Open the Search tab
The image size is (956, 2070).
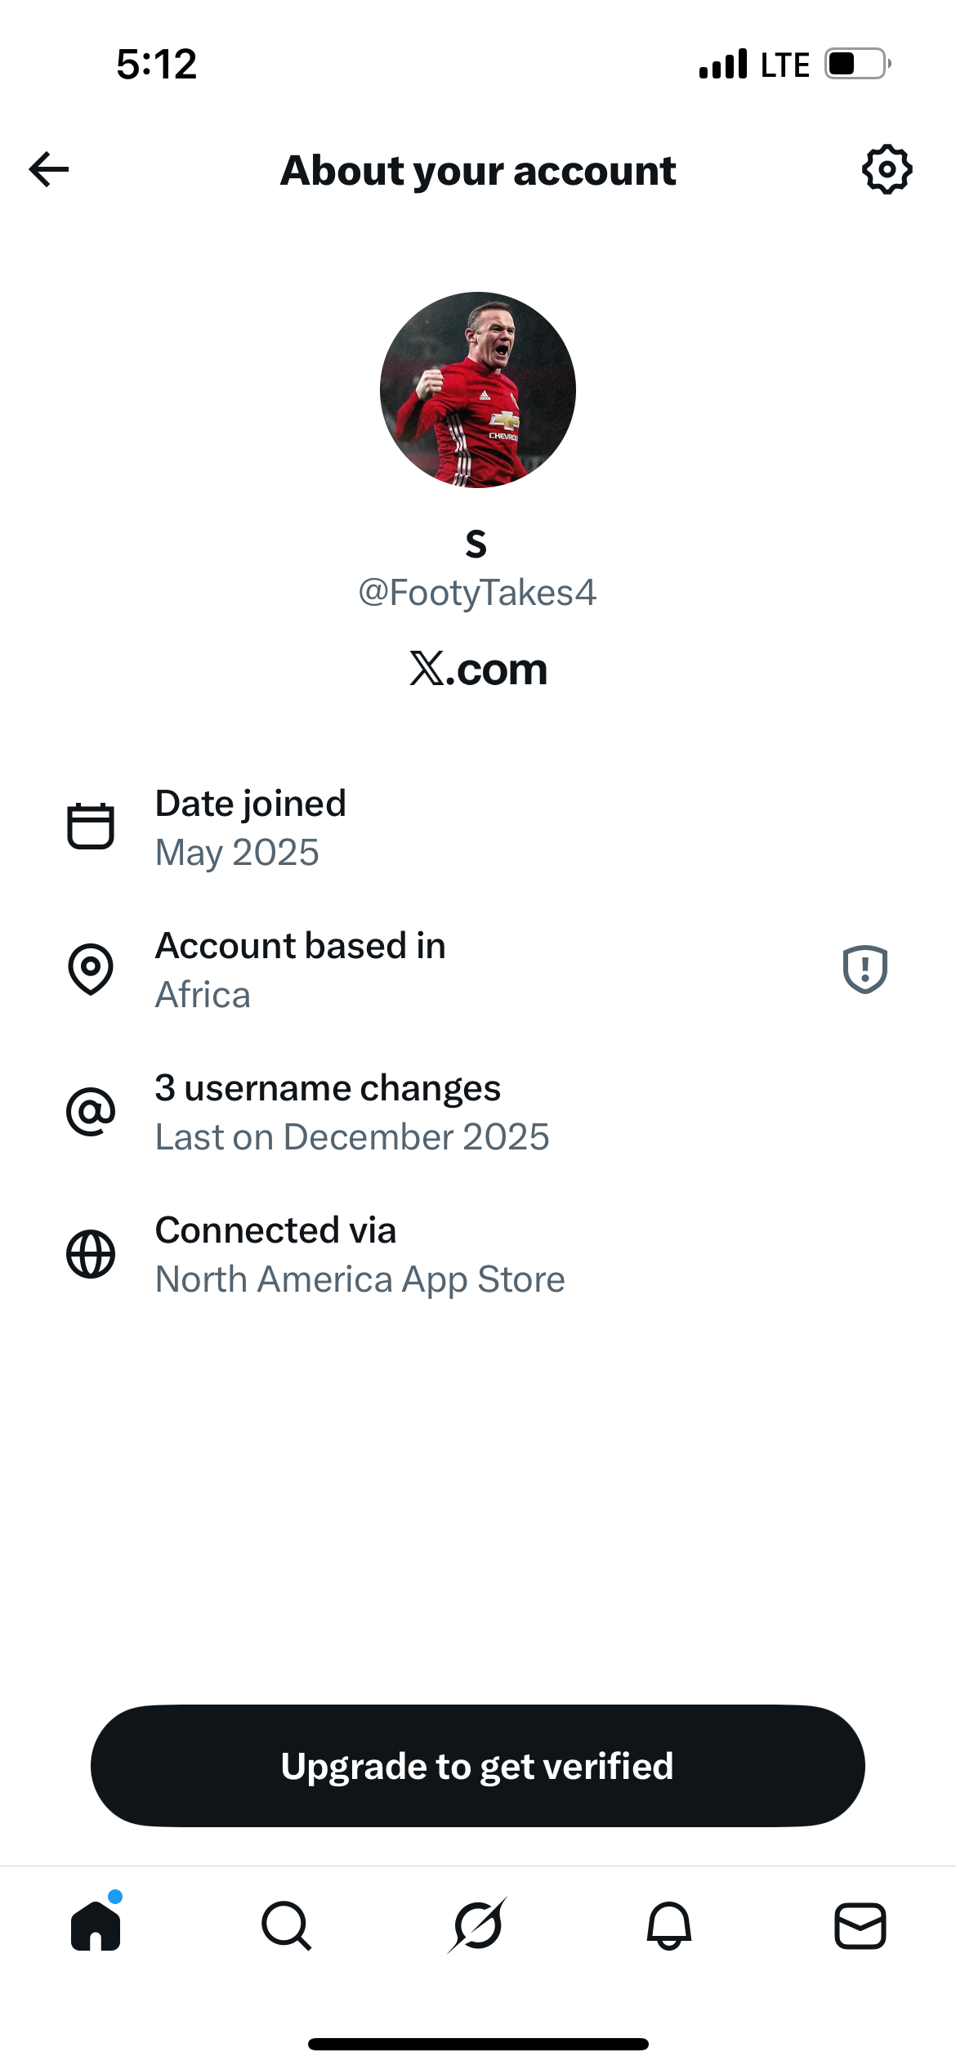(x=286, y=1925)
